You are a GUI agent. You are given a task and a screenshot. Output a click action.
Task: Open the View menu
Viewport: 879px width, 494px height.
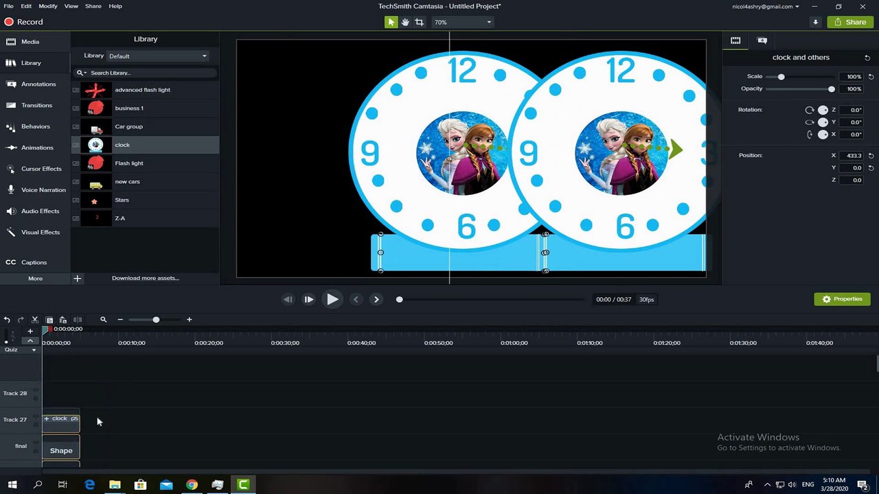[71, 6]
